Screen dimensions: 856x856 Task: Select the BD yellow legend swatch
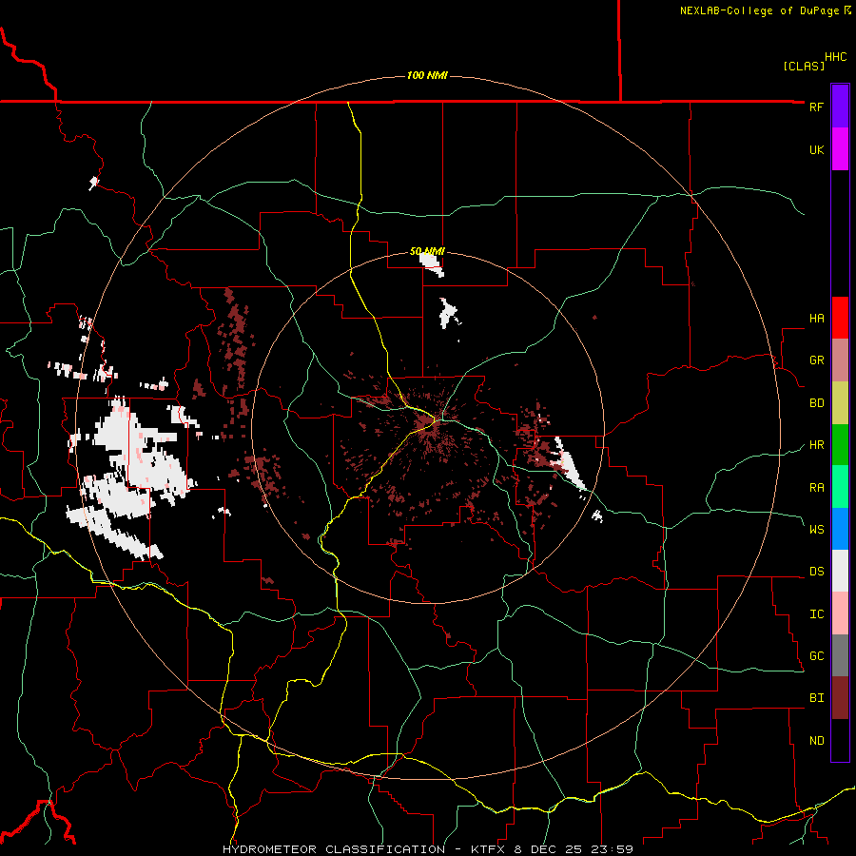pos(840,403)
